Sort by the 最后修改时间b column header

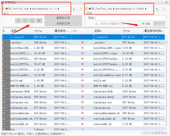click(x=154, y=31)
